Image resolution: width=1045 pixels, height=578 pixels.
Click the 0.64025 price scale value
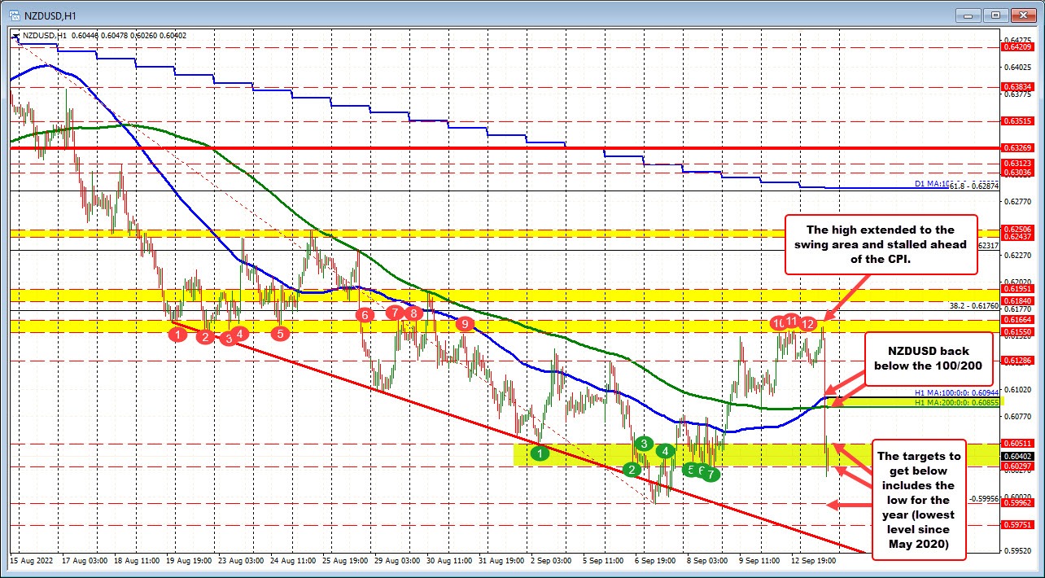click(x=1016, y=67)
